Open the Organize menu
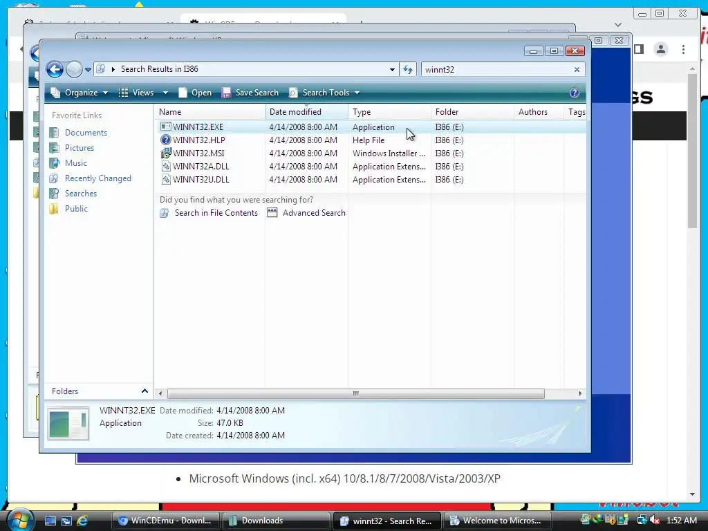The height and width of the screenshot is (531, 708). pyautogui.click(x=80, y=93)
